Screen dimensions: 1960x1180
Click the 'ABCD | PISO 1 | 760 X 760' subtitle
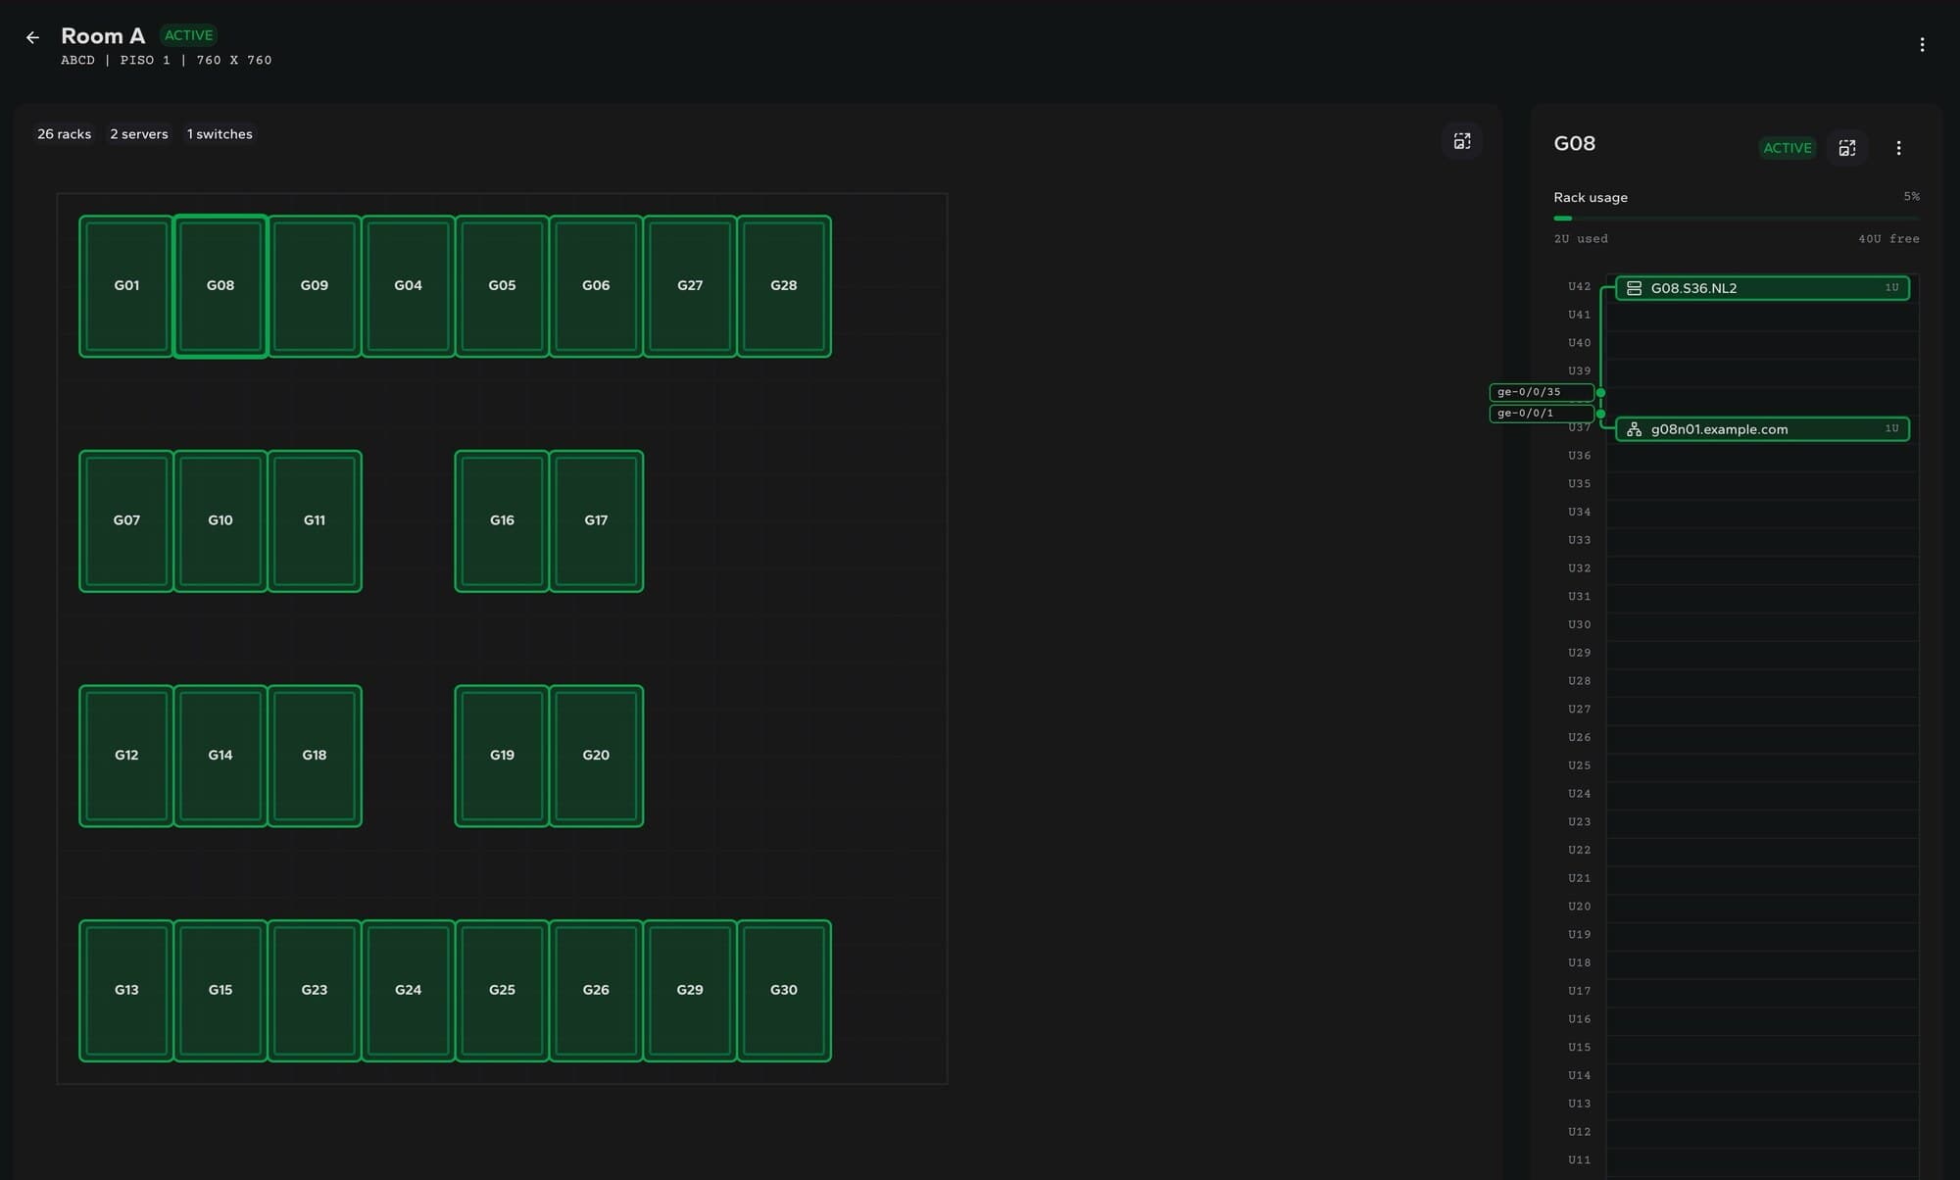167,61
